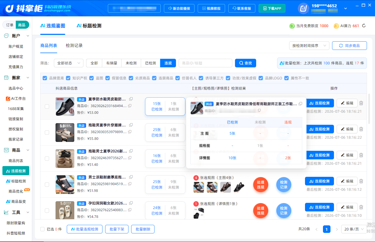
Task: Copy product ID 3823030353979899
Action: (130, 132)
